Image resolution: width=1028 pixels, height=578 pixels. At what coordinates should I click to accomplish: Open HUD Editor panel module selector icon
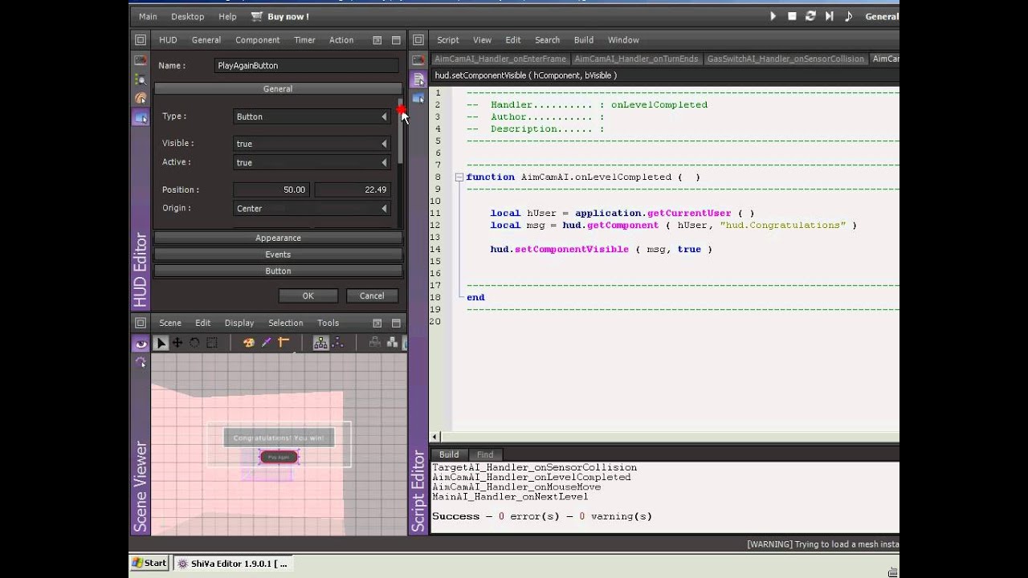141,40
